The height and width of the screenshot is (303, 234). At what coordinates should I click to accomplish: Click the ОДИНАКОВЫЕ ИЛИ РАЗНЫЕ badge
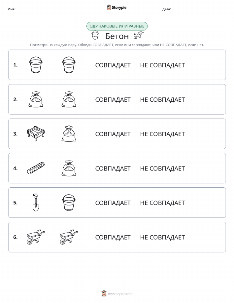point(117,26)
